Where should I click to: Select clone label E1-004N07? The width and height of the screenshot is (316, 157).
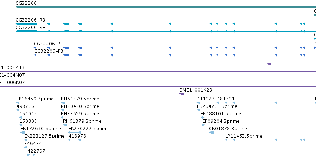12,75
